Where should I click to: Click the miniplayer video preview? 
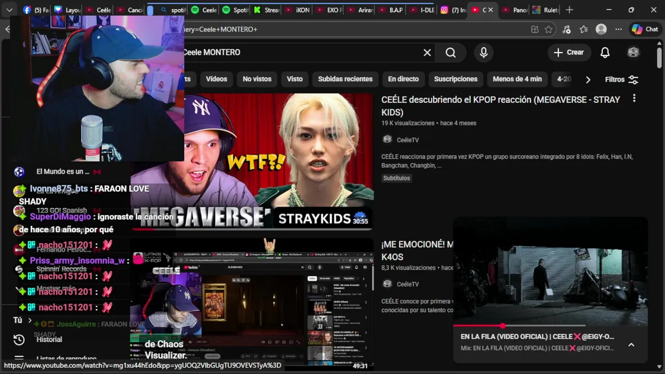[550, 271]
